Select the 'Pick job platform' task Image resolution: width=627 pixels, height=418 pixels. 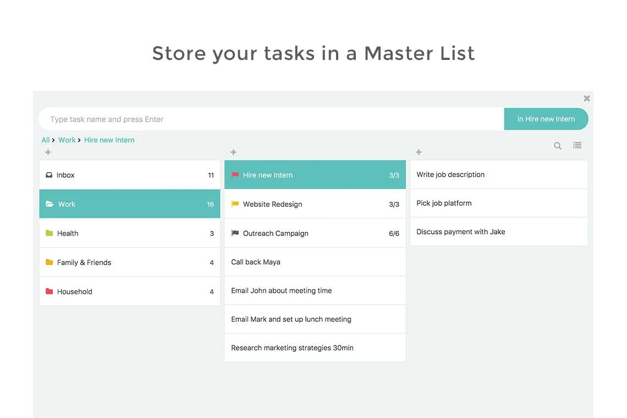[x=499, y=203]
